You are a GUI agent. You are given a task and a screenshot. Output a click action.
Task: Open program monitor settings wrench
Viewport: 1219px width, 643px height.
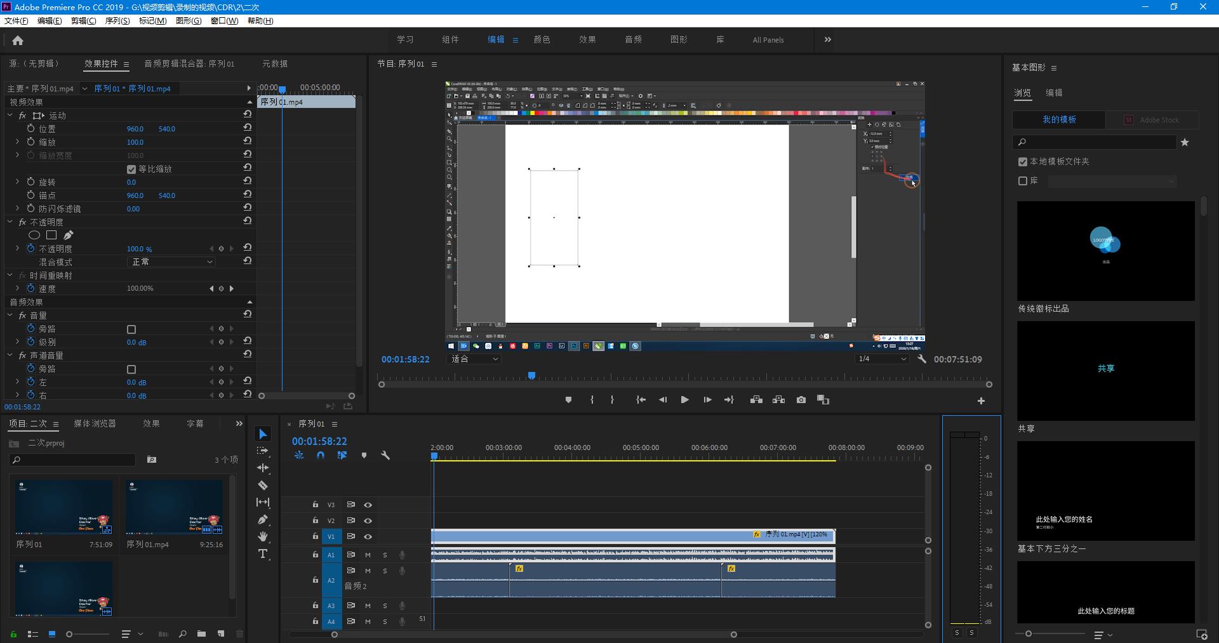[922, 359]
